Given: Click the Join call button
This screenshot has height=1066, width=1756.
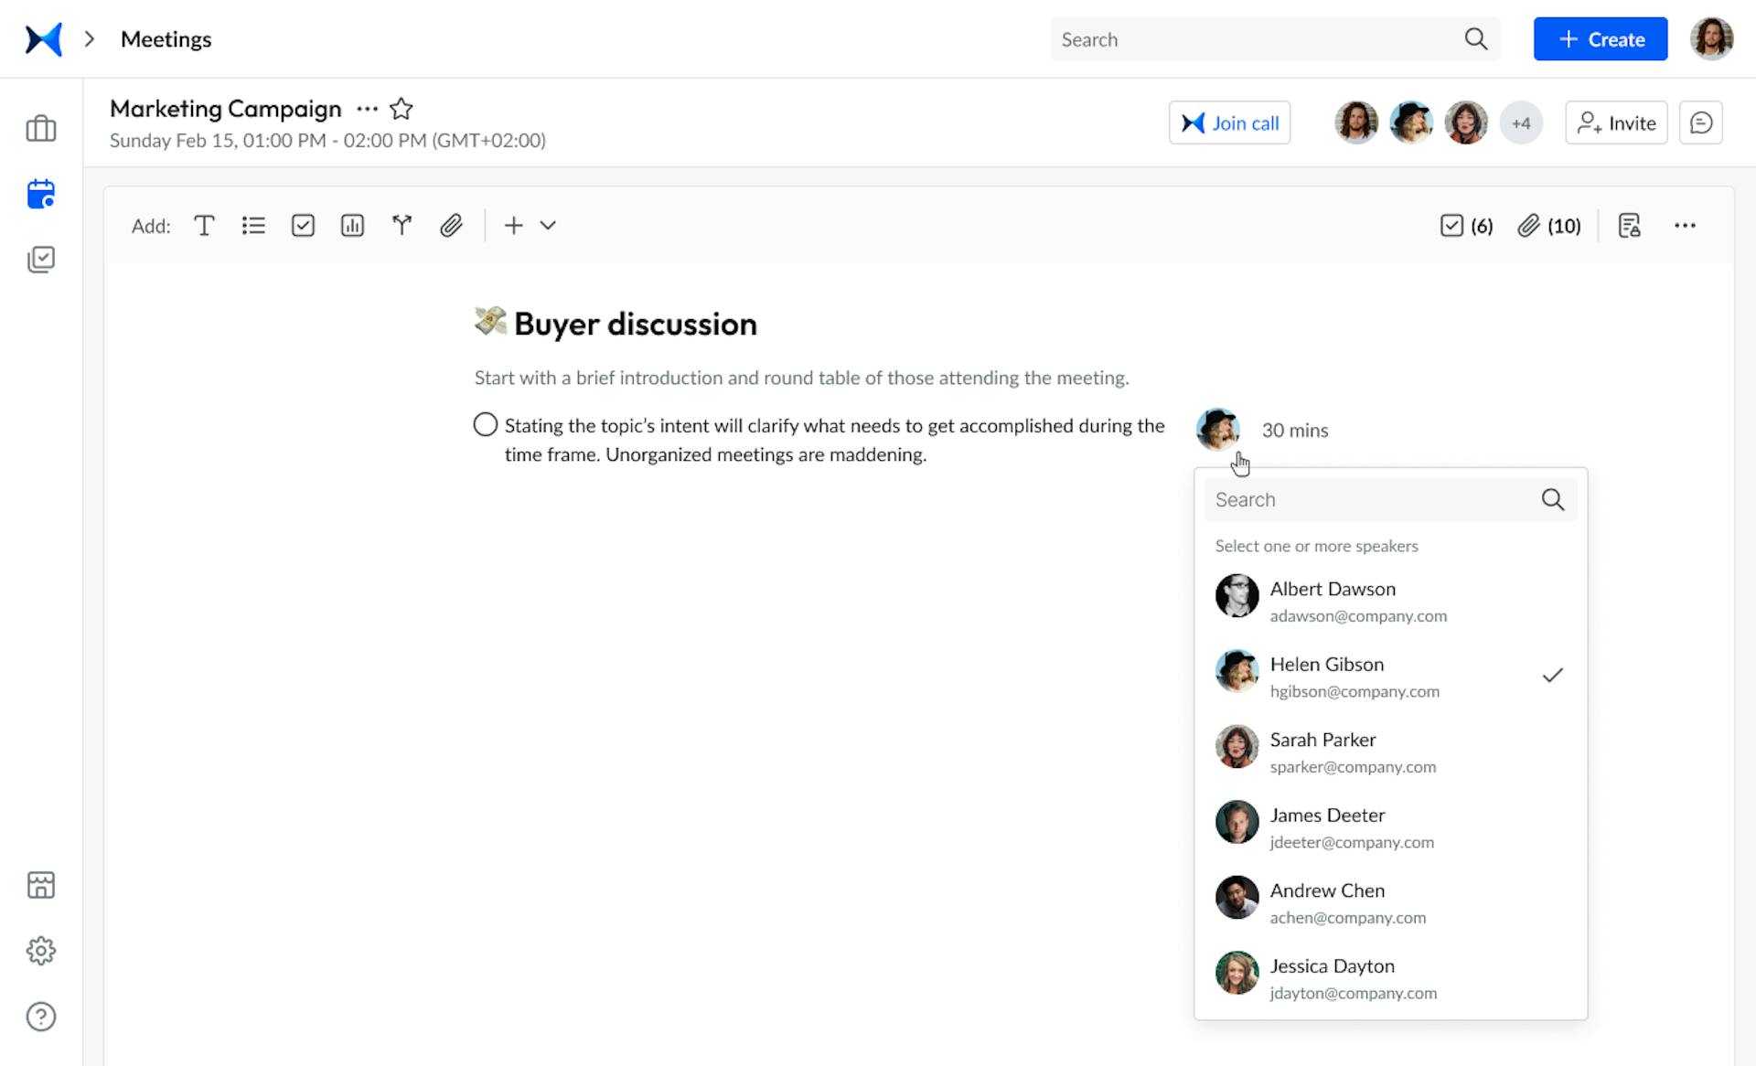Looking at the screenshot, I should tap(1229, 122).
